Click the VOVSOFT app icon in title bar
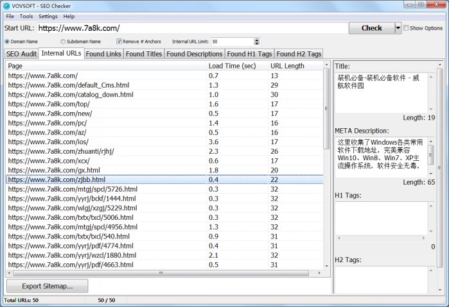This screenshot has width=449, height=307. coord(6,6)
